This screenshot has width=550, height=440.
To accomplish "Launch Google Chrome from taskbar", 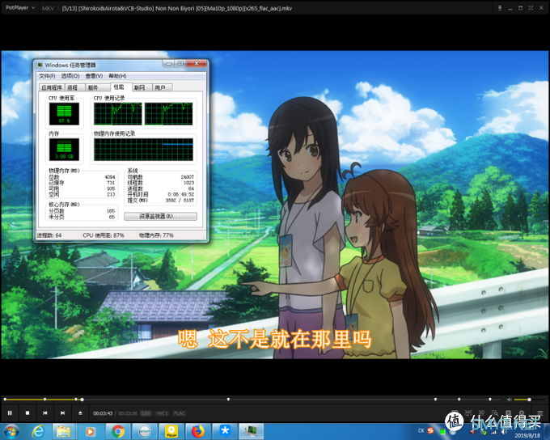I will coord(117,431).
